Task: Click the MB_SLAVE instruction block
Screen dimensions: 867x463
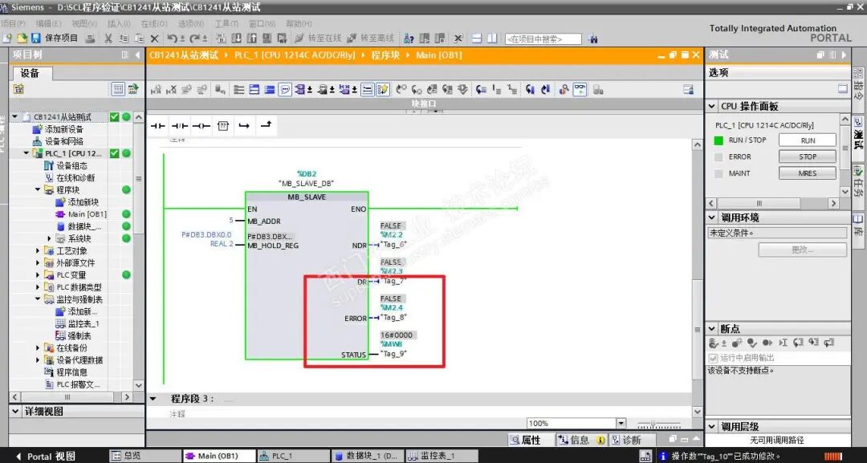Action: tap(307, 276)
